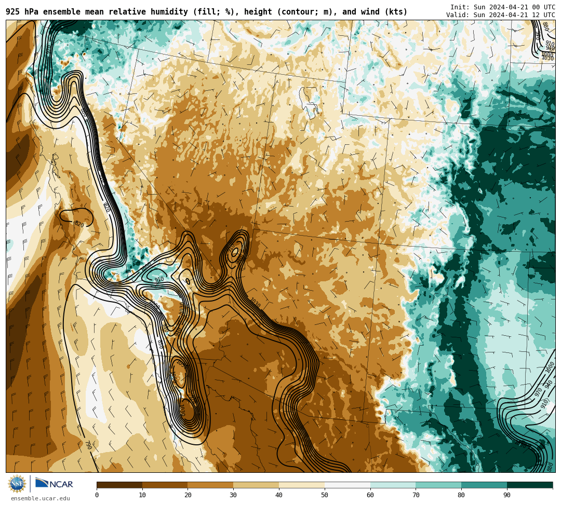Pick the 80–90% colorbar segment

484,485
